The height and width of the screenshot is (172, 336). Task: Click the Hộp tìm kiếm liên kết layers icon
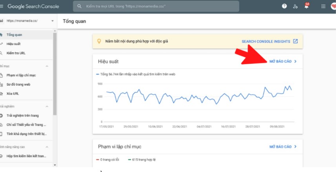1,156
